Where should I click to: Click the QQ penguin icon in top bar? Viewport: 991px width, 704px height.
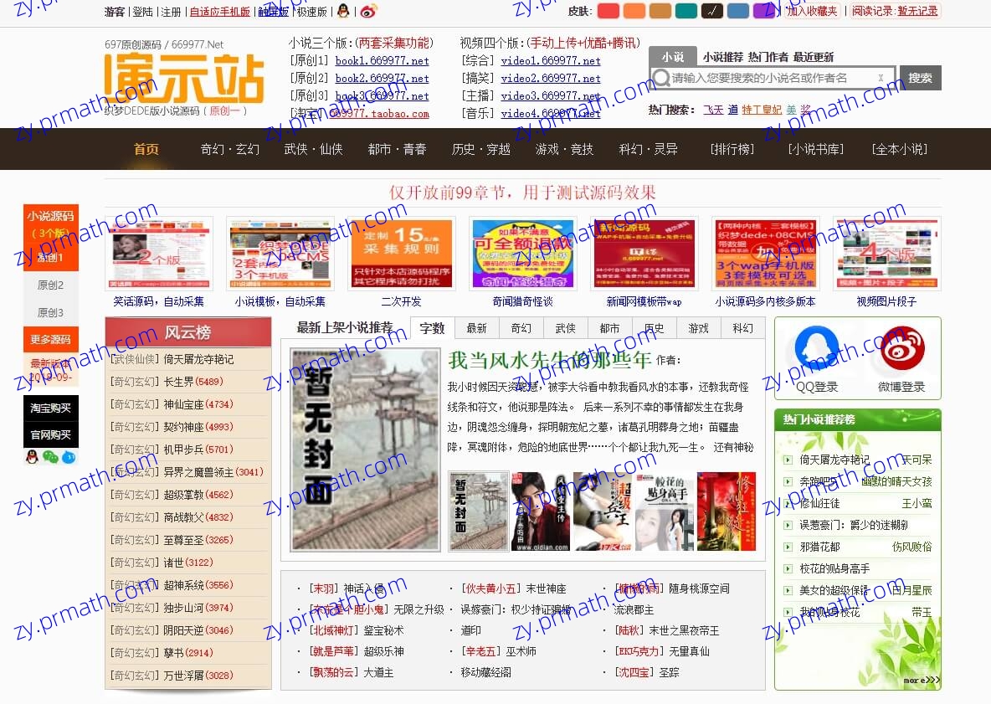[343, 11]
